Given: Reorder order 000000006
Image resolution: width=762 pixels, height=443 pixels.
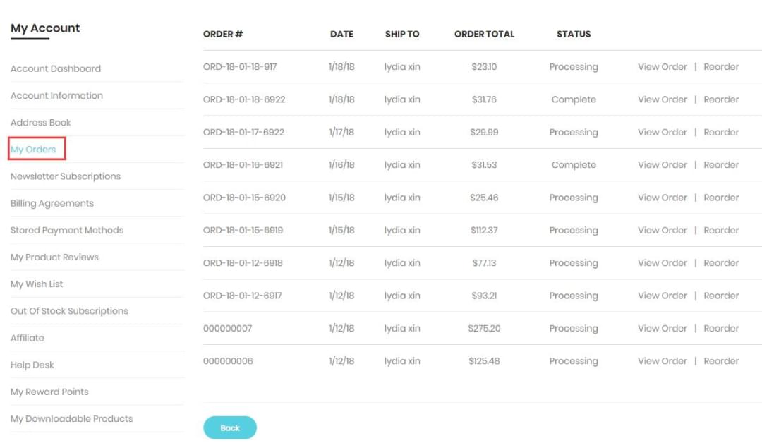Looking at the screenshot, I should pyautogui.click(x=721, y=360).
